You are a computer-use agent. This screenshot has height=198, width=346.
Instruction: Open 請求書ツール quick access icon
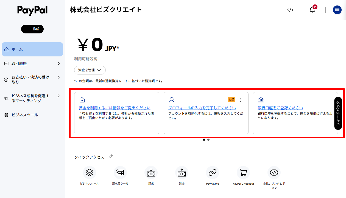pos(120,173)
